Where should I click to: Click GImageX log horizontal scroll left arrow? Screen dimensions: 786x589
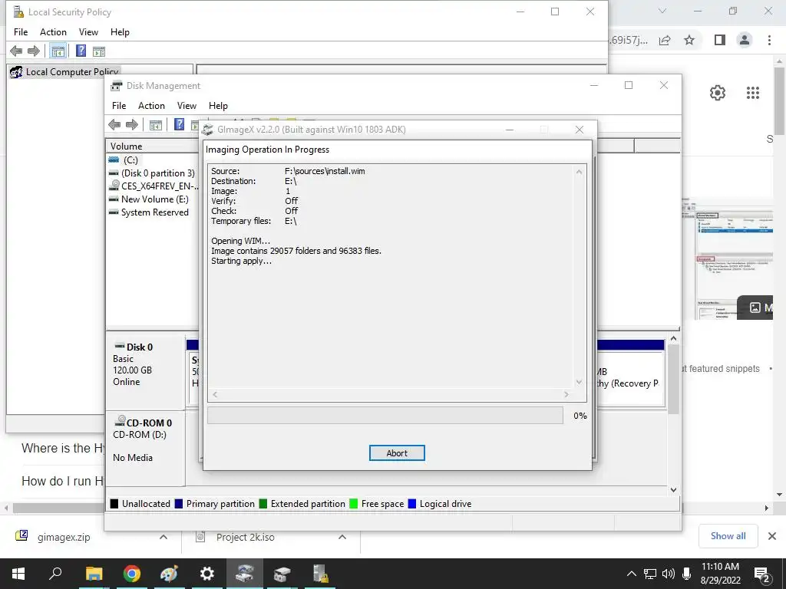coord(215,395)
